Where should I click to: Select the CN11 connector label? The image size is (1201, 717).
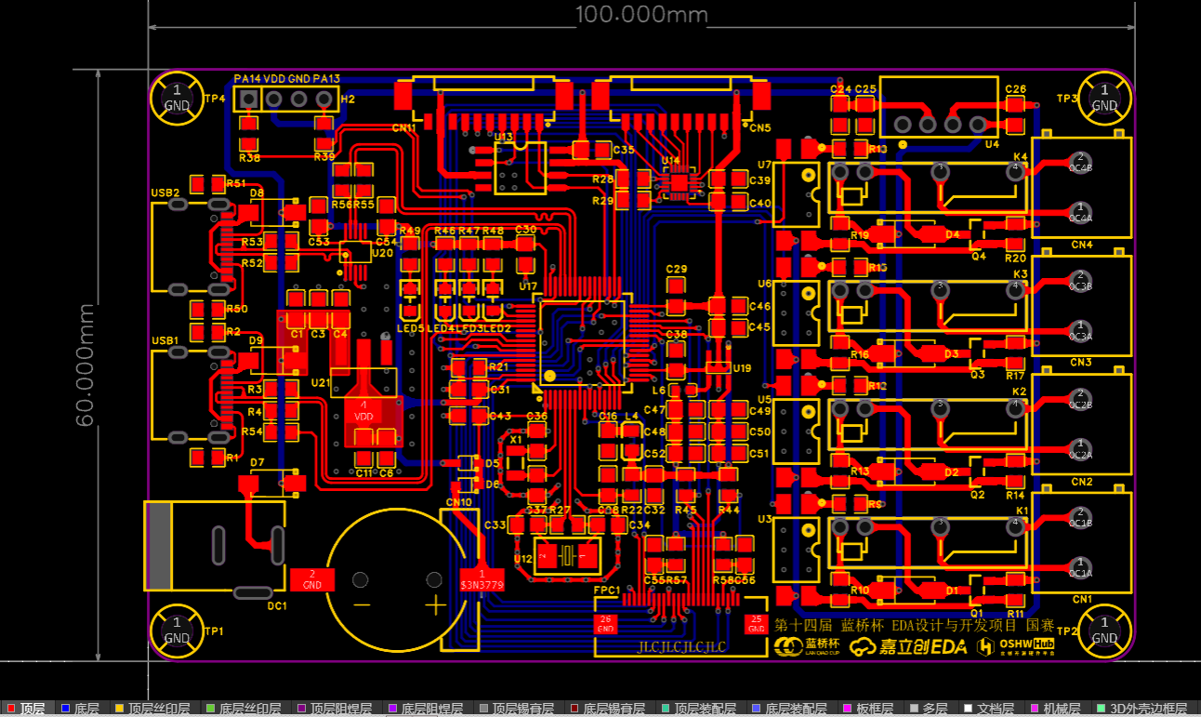[404, 128]
